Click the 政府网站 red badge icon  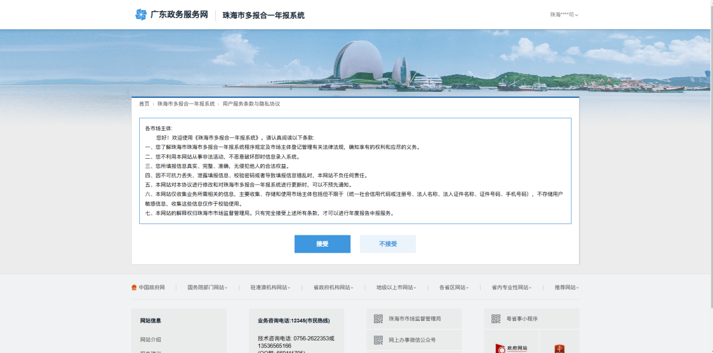[510, 348]
